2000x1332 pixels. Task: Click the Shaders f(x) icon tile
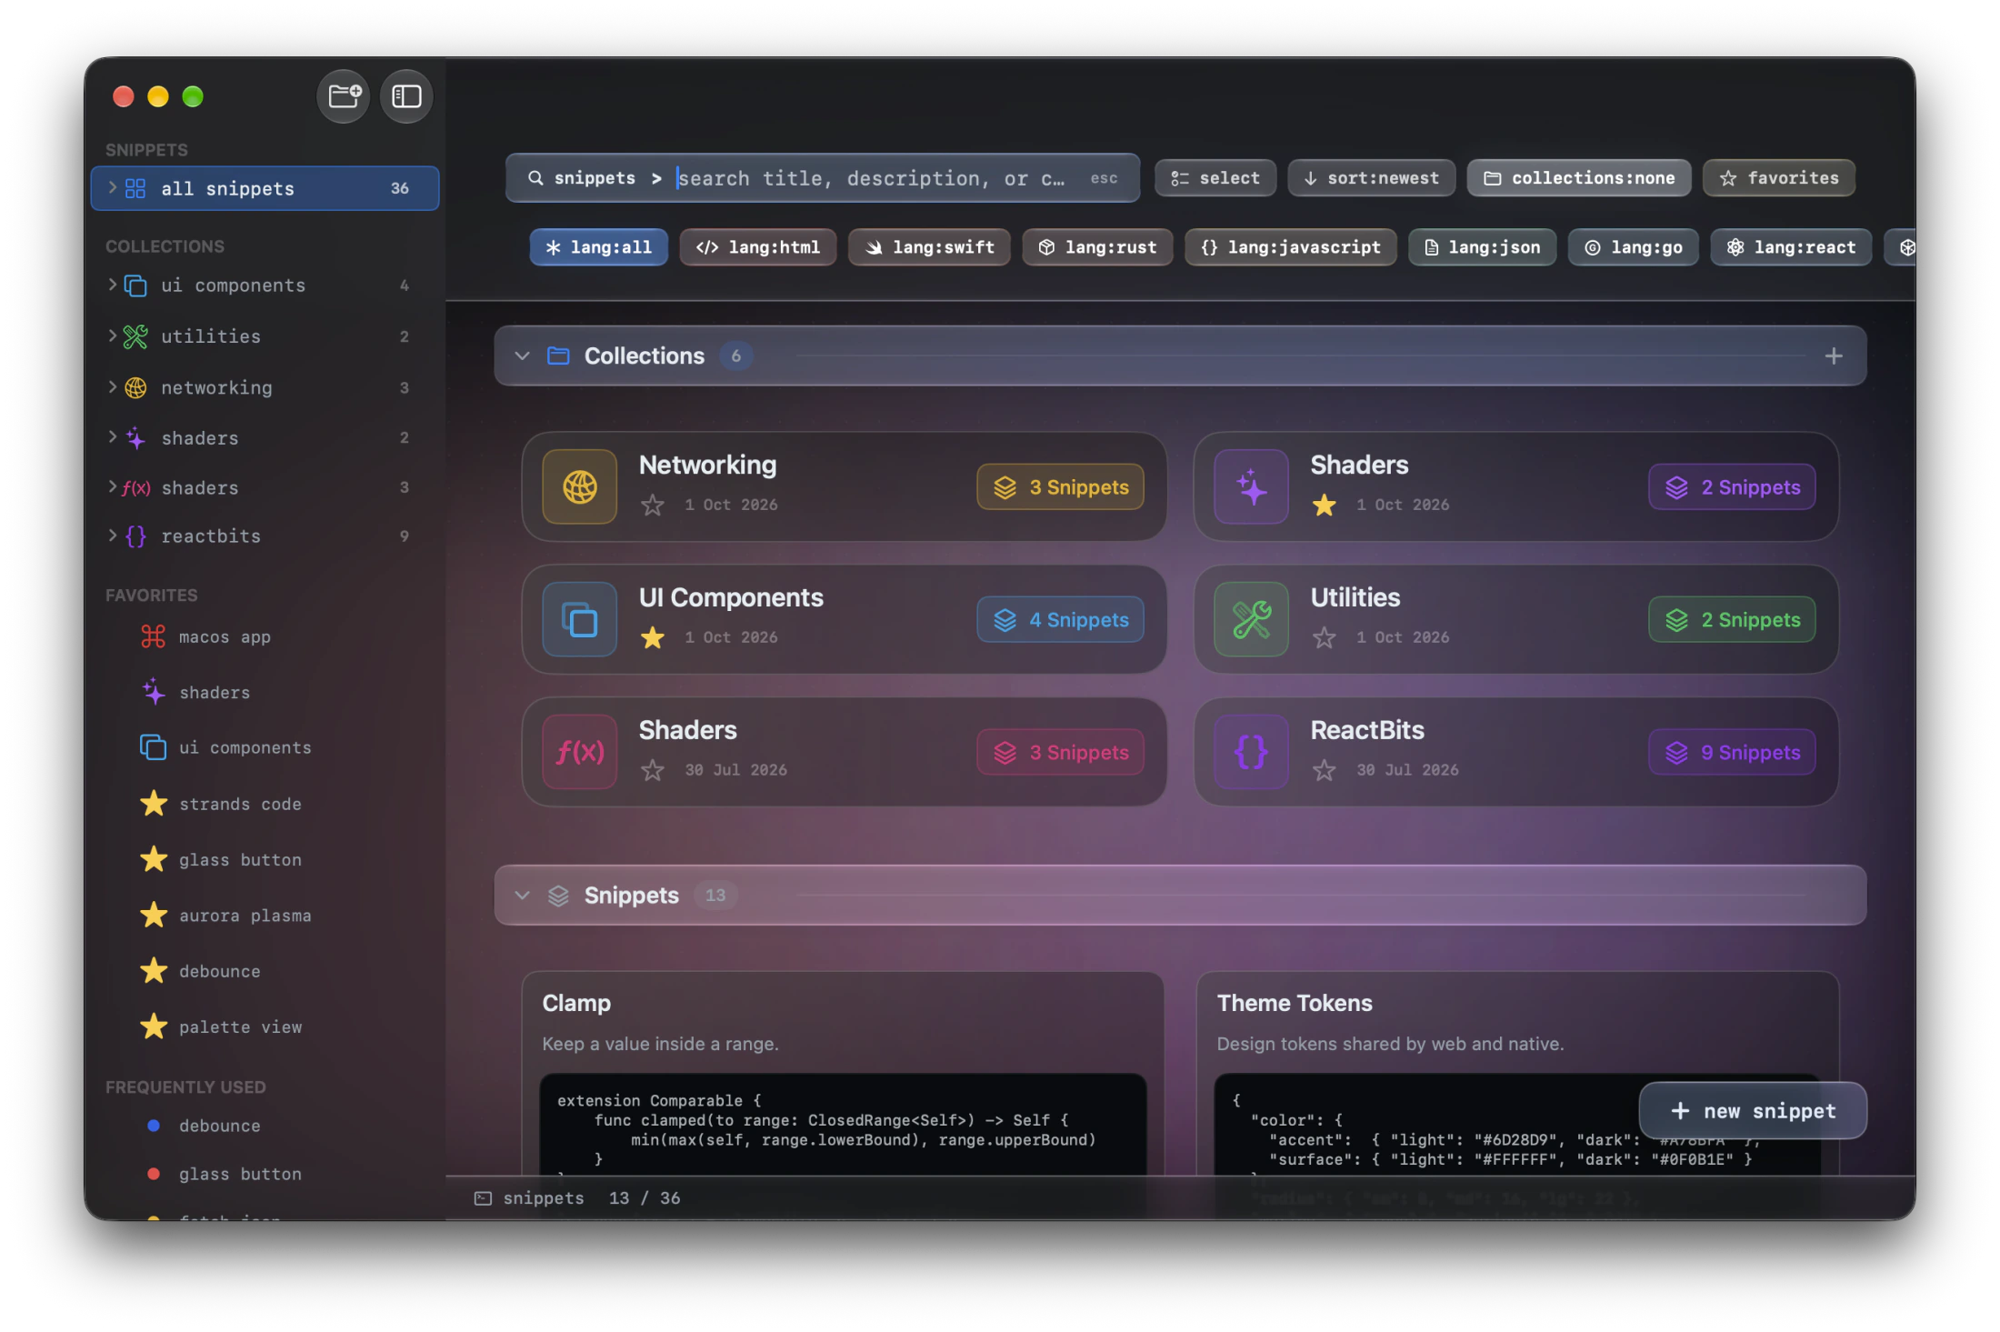coord(580,752)
